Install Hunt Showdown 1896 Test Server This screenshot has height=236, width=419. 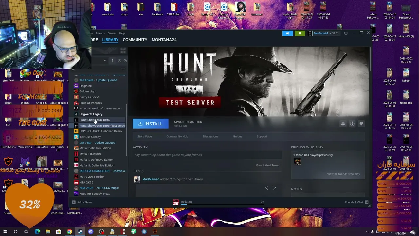click(x=150, y=124)
